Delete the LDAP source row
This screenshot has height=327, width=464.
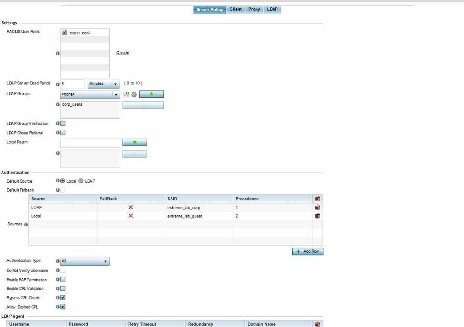[x=318, y=207]
